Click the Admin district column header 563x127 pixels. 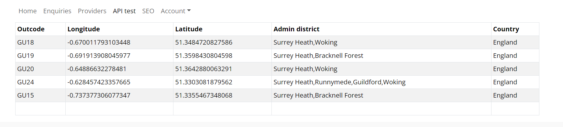[x=381, y=29]
